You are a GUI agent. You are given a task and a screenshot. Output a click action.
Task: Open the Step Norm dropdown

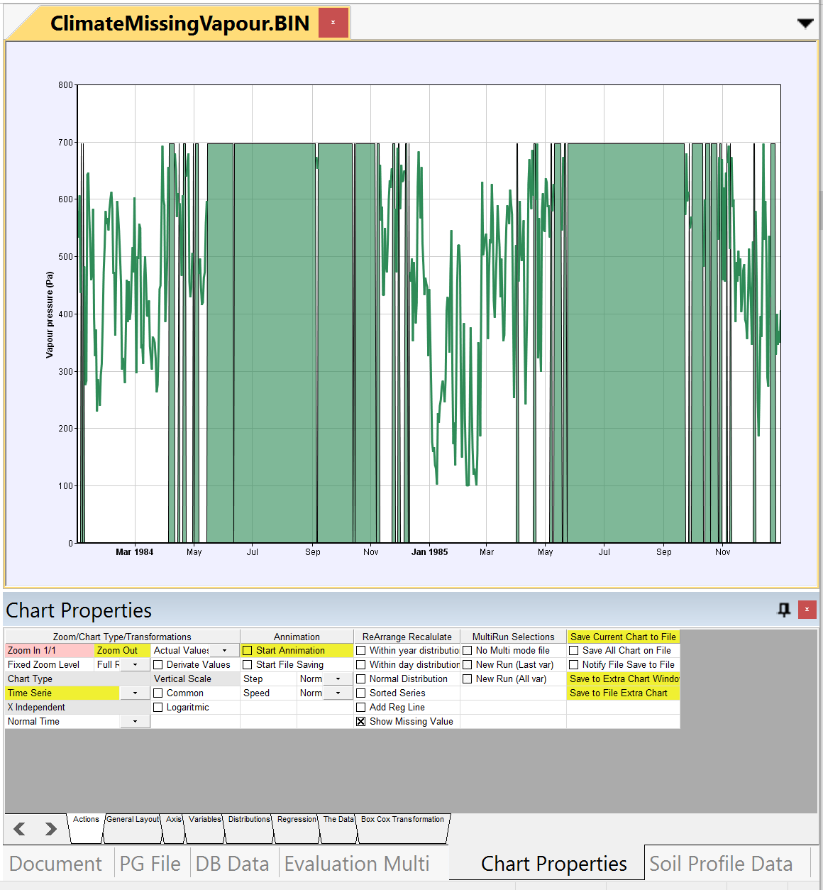tap(338, 679)
